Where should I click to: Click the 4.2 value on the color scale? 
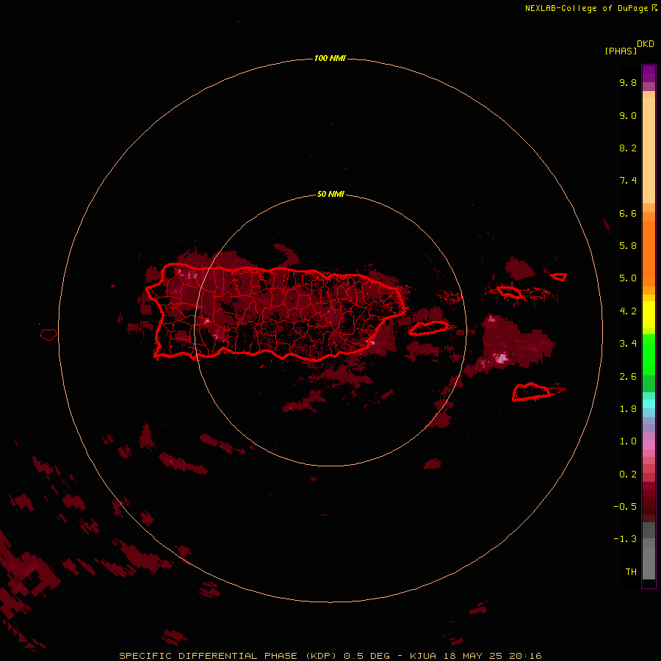pyautogui.click(x=628, y=311)
